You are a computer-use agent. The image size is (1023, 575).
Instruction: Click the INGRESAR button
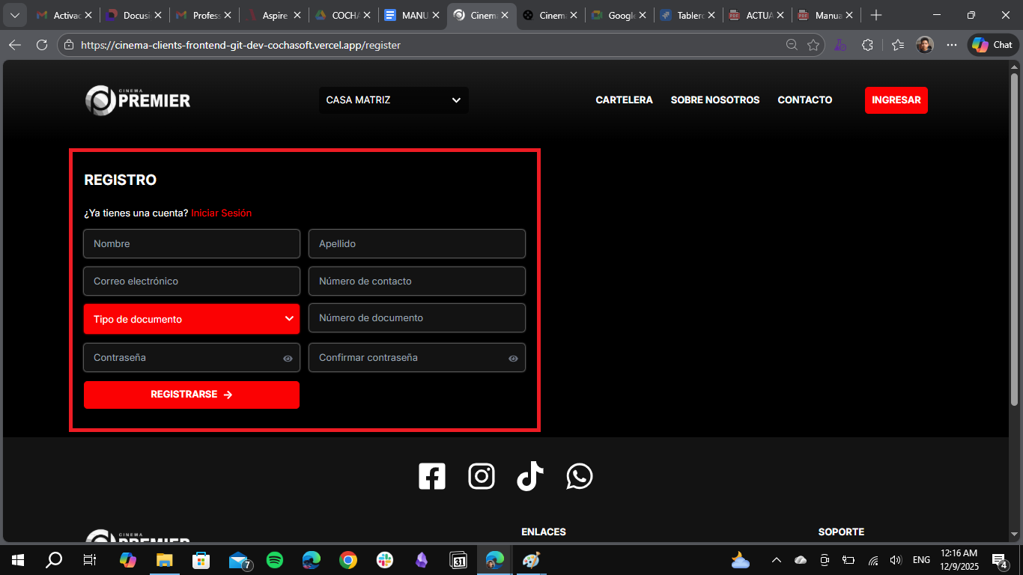[896, 100]
